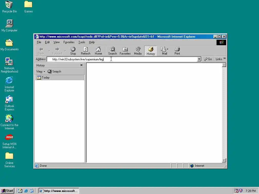This screenshot has width=259, height=194.
Task: Click the Forward toolbar button
Action: (57, 51)
